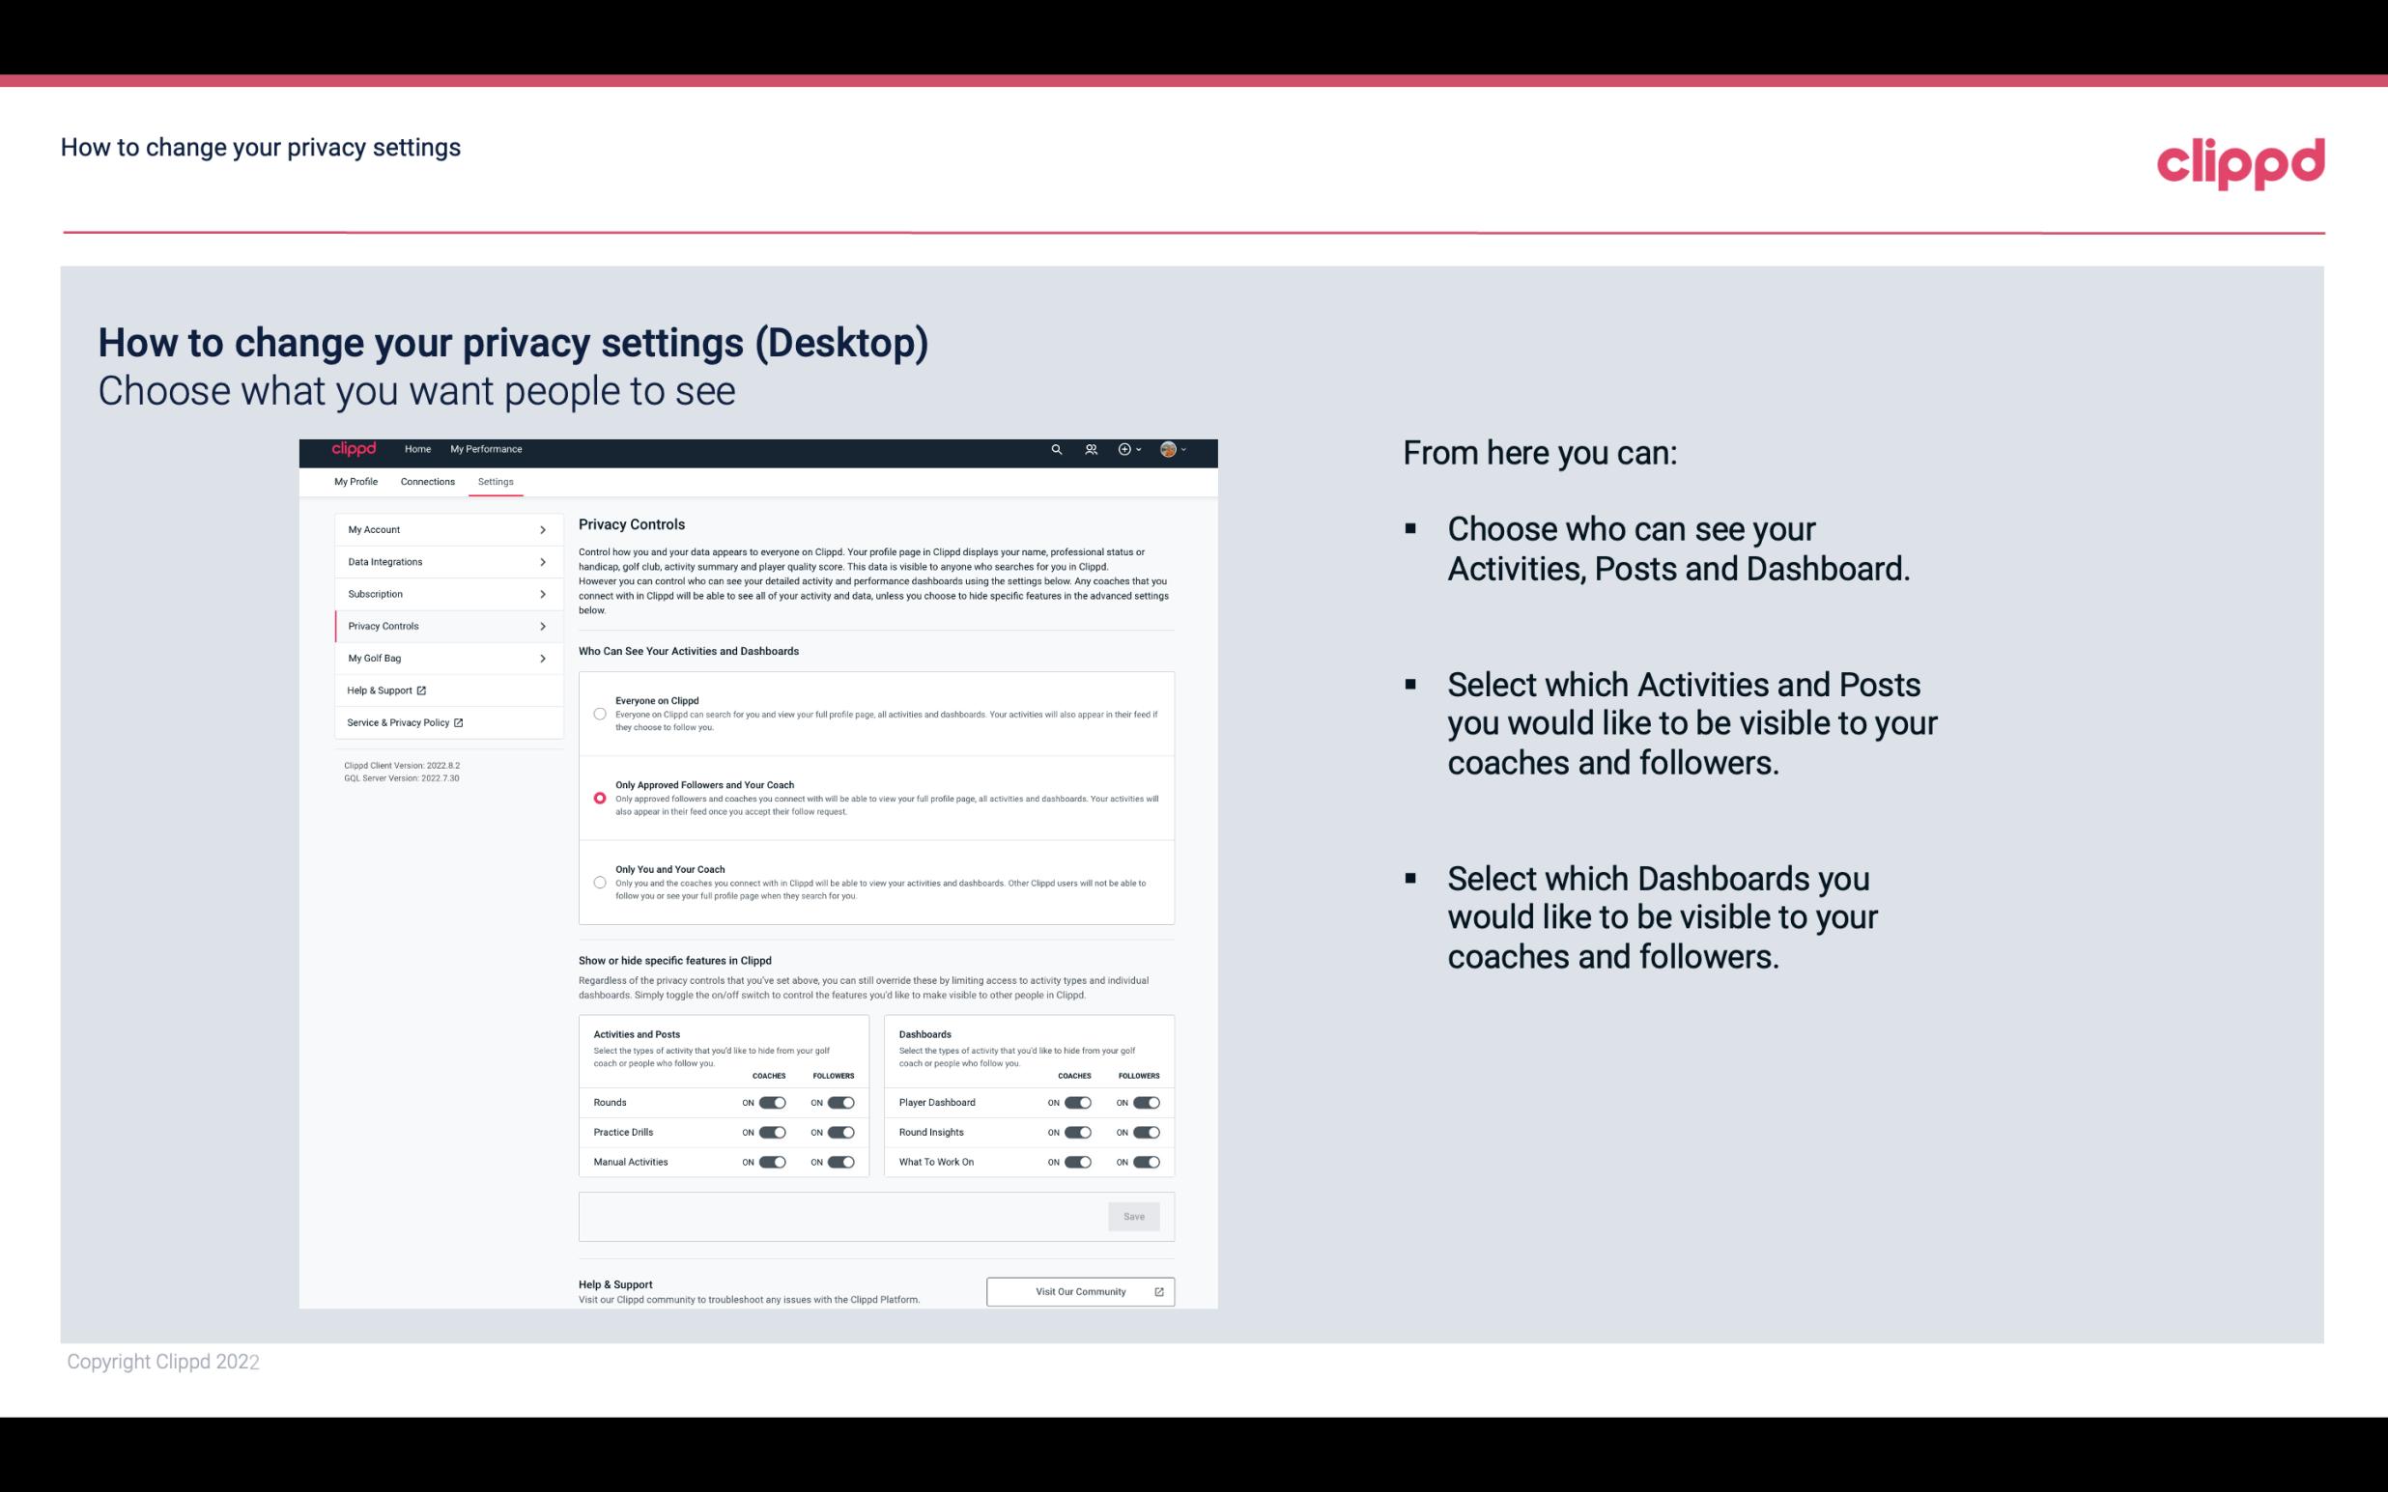
Task: Click the My Performance navigation icon
Action: click(487, 449)
